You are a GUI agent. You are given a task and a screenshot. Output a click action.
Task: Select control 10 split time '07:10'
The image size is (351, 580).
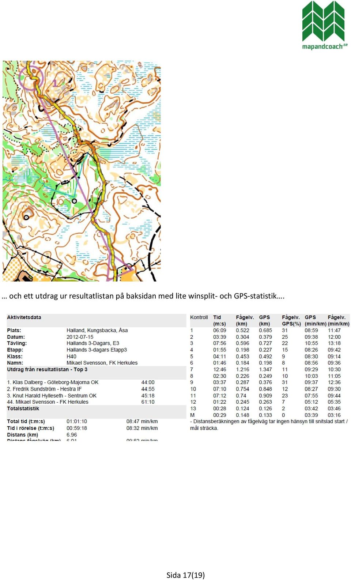click(220, 389)
